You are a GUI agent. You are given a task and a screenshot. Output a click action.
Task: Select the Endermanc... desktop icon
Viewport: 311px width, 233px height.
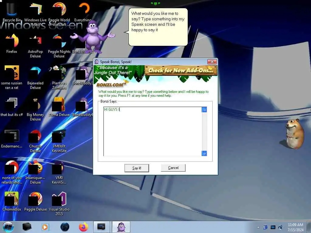point(12,138)
